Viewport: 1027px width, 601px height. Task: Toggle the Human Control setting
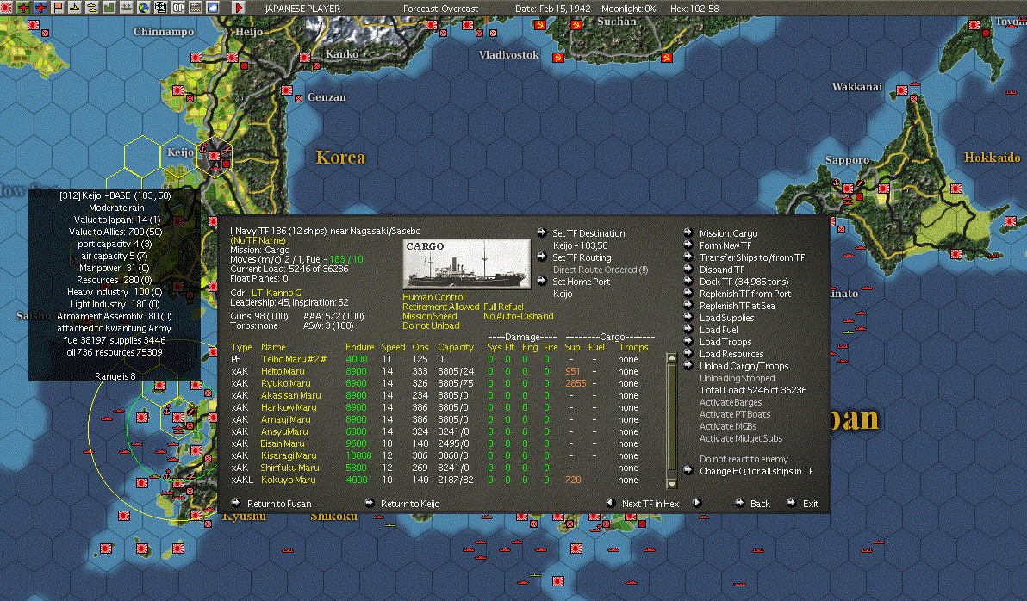tap(433, 296)
